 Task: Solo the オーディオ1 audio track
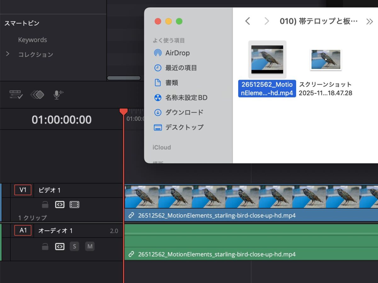(75, 246)
